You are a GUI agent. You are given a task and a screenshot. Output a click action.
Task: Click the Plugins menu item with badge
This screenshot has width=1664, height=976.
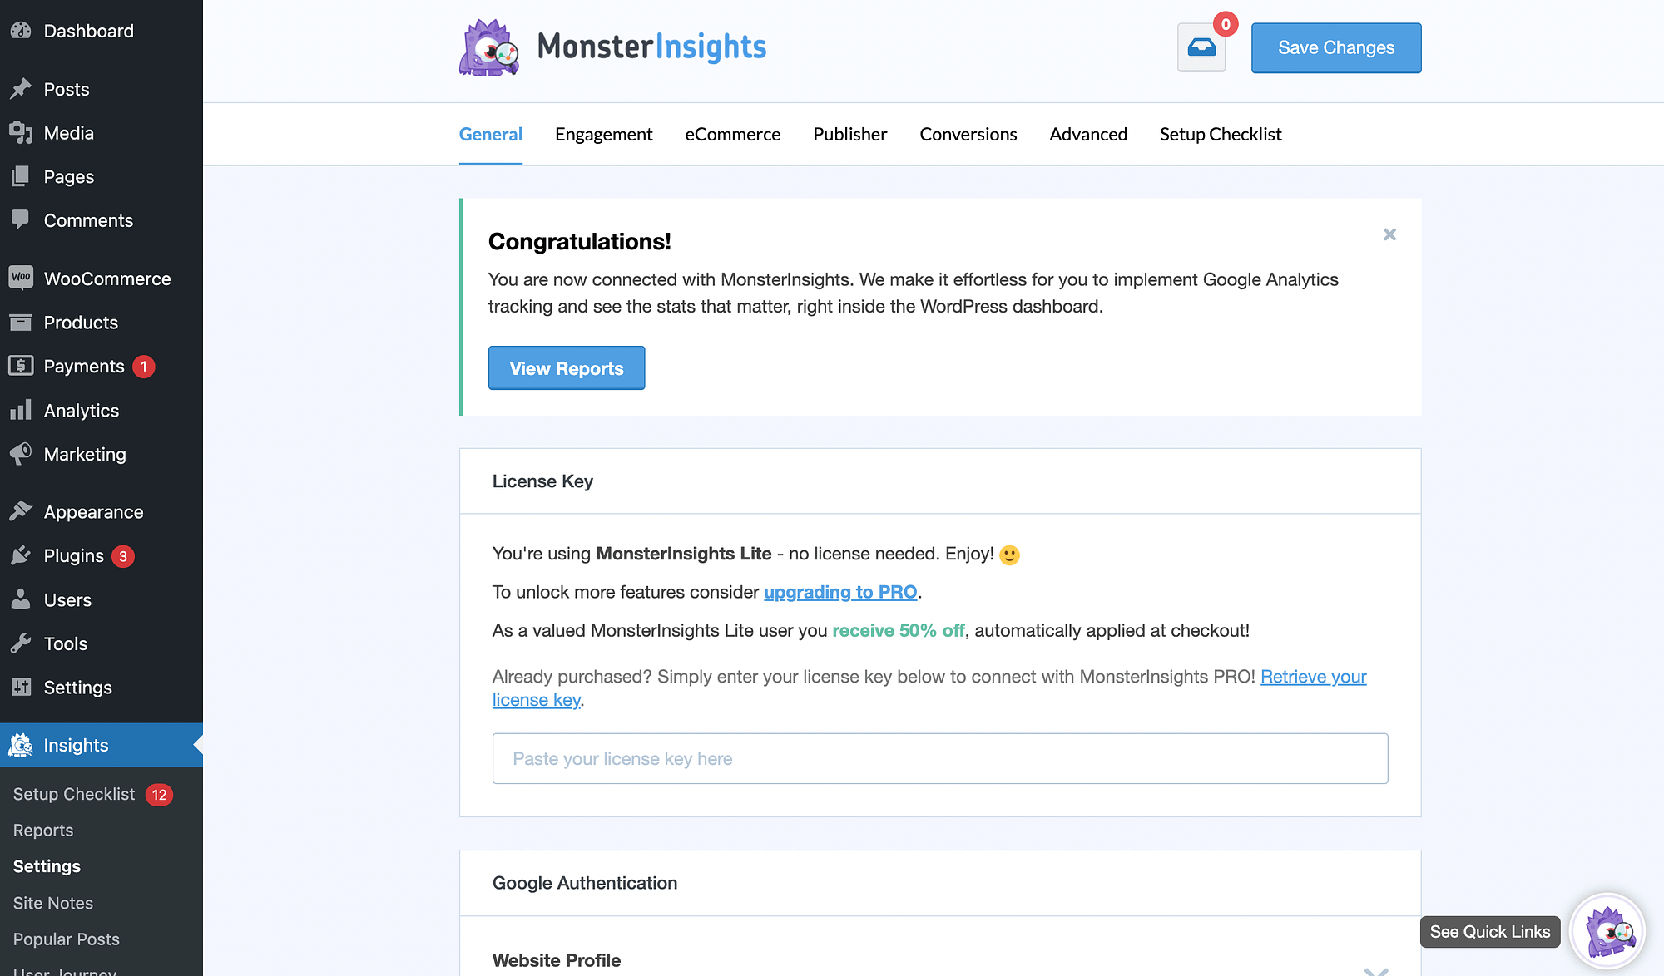[73, 555]
